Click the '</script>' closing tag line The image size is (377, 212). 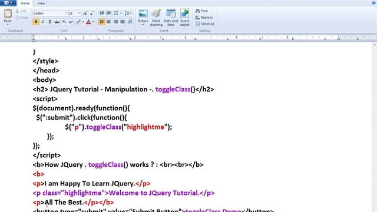click(x=47, y=155)
